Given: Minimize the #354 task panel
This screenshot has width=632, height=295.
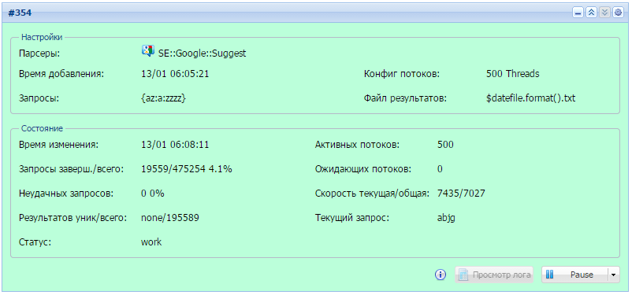Looking at the screenshot, I should [578, 13].
